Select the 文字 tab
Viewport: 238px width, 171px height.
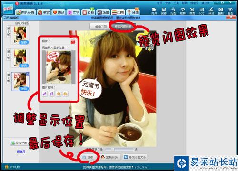(73, 12)
